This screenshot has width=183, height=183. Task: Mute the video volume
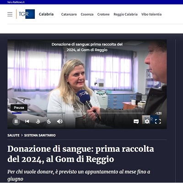tap(59, 121)
